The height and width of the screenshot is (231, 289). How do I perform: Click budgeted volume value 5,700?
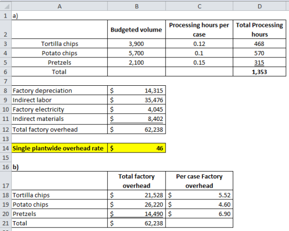[x=137, y=53]
